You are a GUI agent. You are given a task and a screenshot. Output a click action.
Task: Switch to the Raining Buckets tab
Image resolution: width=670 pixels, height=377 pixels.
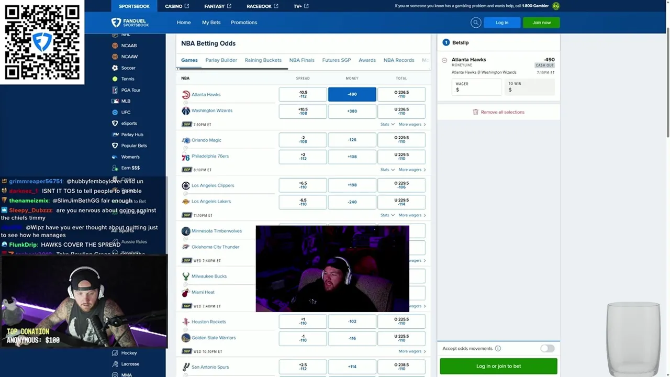pyautogui.click(x=263, y=60)
